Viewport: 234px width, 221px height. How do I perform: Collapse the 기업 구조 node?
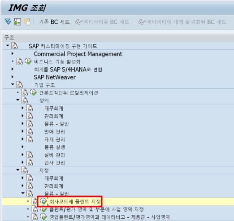[13, 84]
